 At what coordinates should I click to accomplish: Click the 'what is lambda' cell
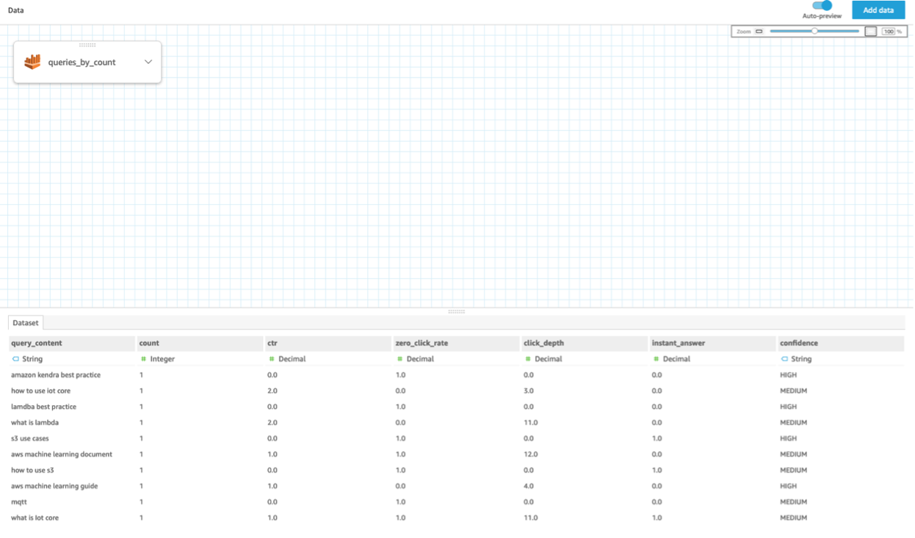(35, 423)
